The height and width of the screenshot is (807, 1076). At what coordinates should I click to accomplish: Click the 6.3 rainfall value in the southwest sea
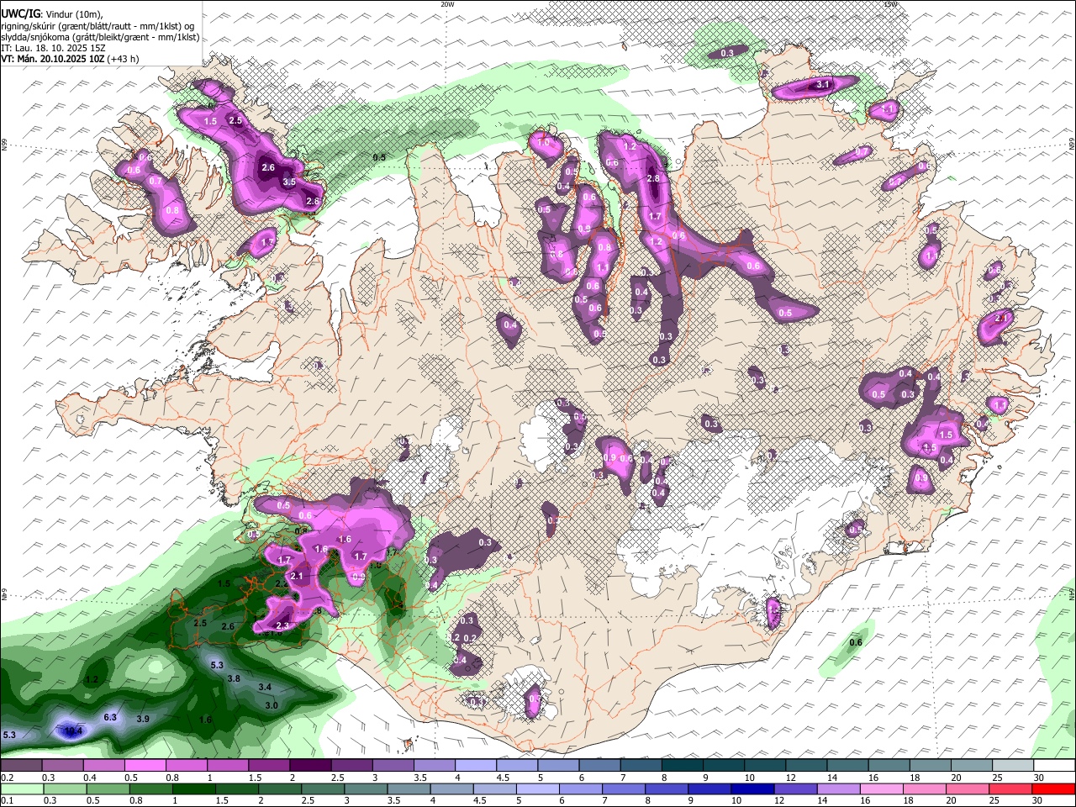coord(110,717)
